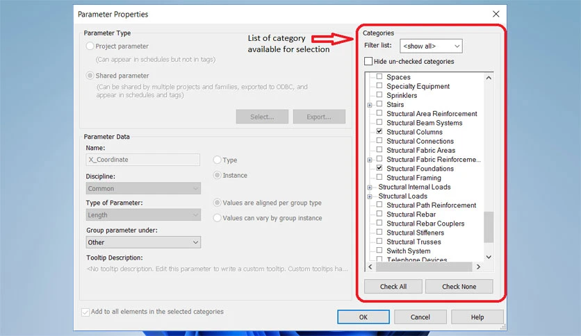Toggle Hide un-checked categories checkbox

click(368, 61)
